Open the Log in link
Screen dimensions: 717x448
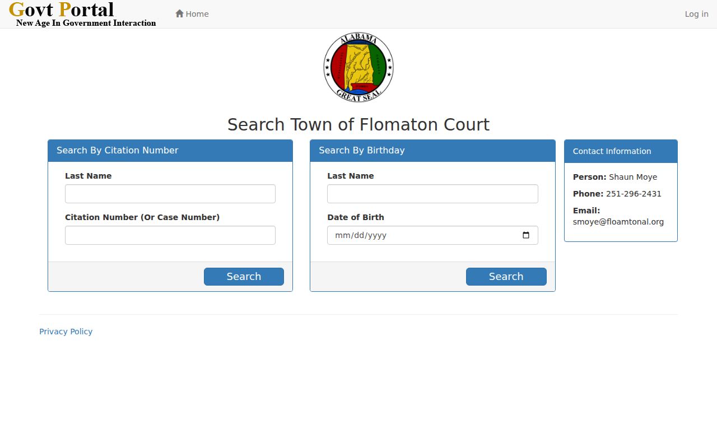(696, 14)
